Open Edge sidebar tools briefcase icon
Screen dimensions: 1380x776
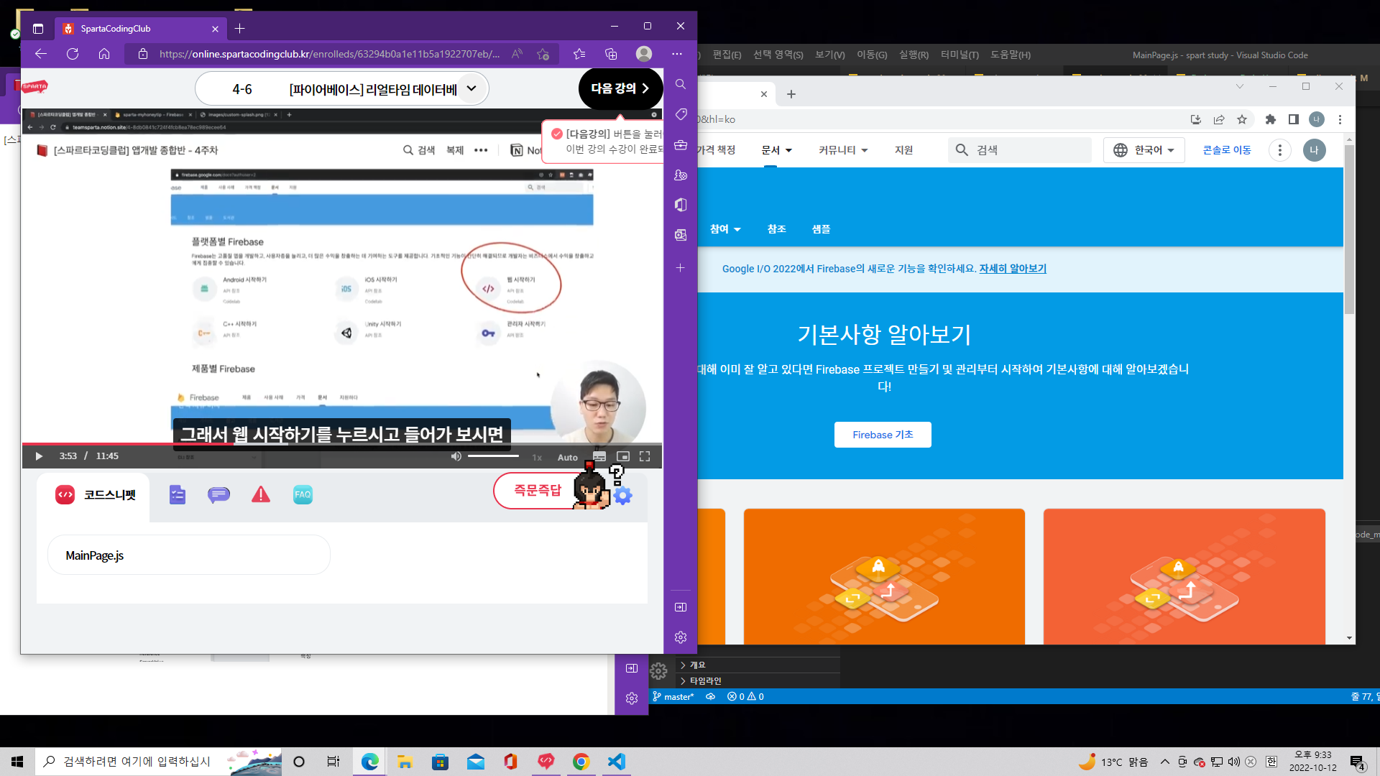(x=681, y=144)
